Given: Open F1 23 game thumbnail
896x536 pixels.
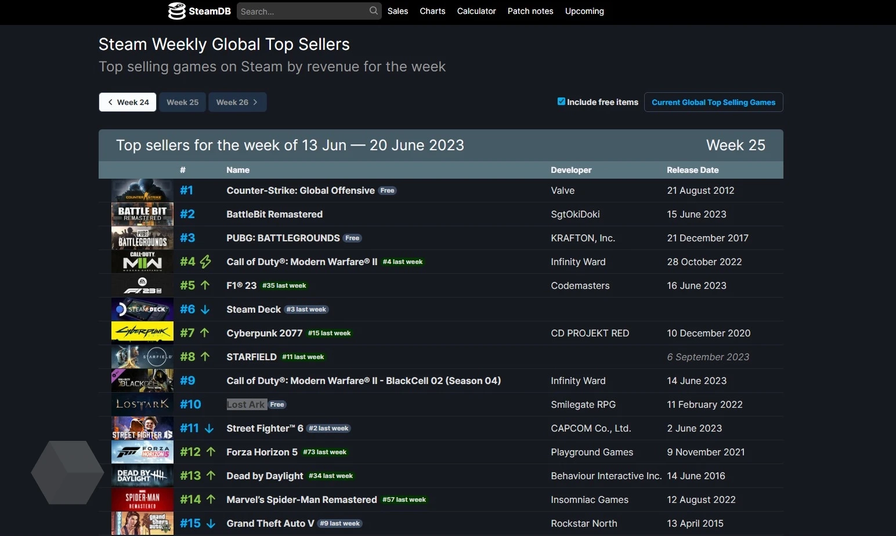Looking at the screenshot, I should point(142,285).
